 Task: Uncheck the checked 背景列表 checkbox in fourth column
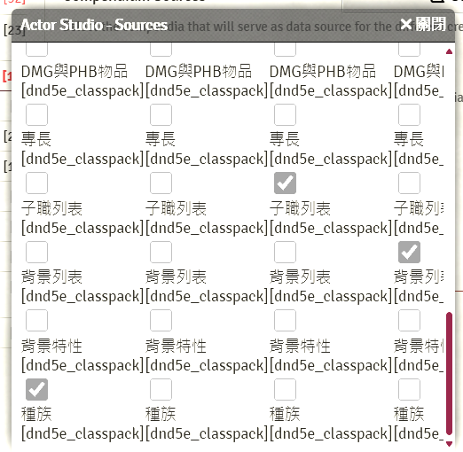click(x=409, y=252)
